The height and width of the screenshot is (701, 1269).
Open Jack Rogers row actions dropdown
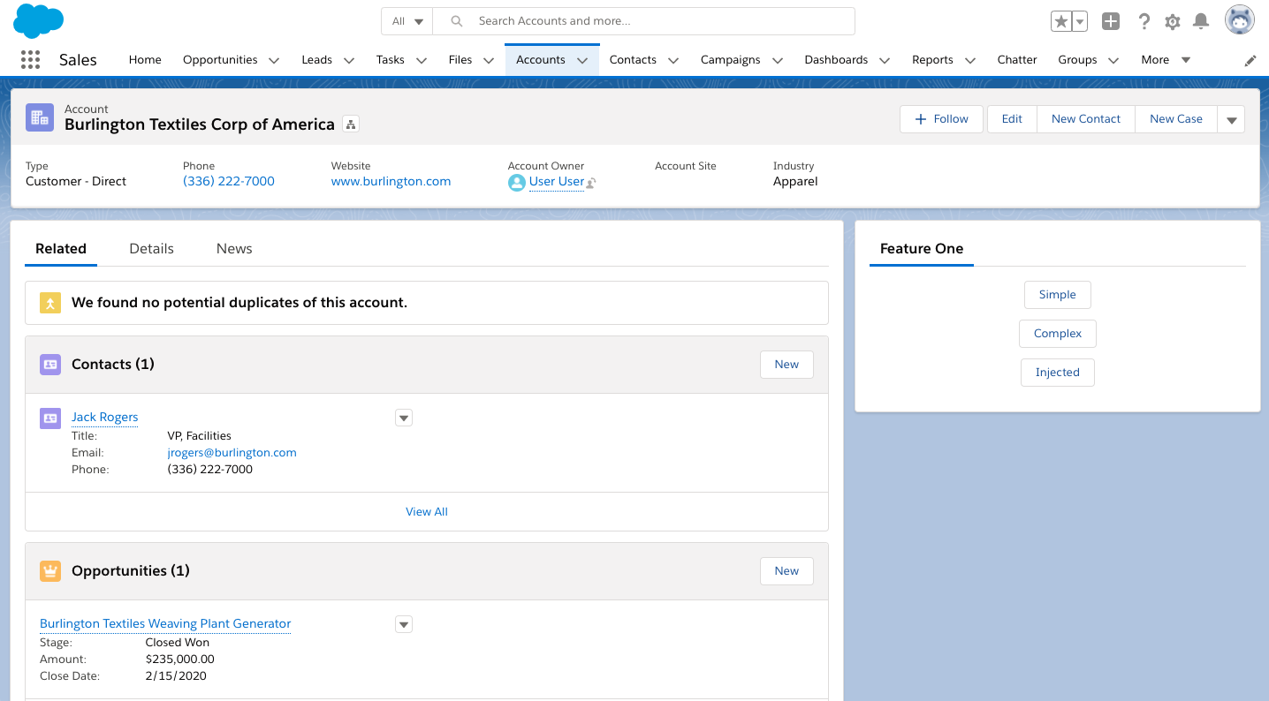tap(404, 418)
